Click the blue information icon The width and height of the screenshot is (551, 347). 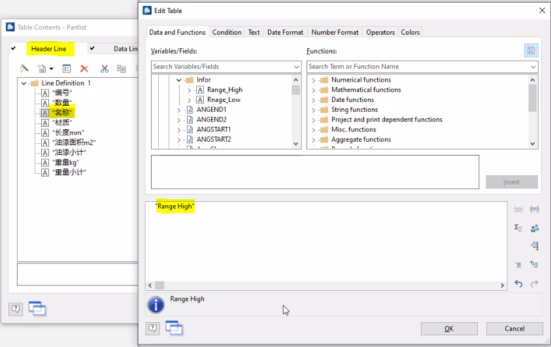click(x=156, y=305)
